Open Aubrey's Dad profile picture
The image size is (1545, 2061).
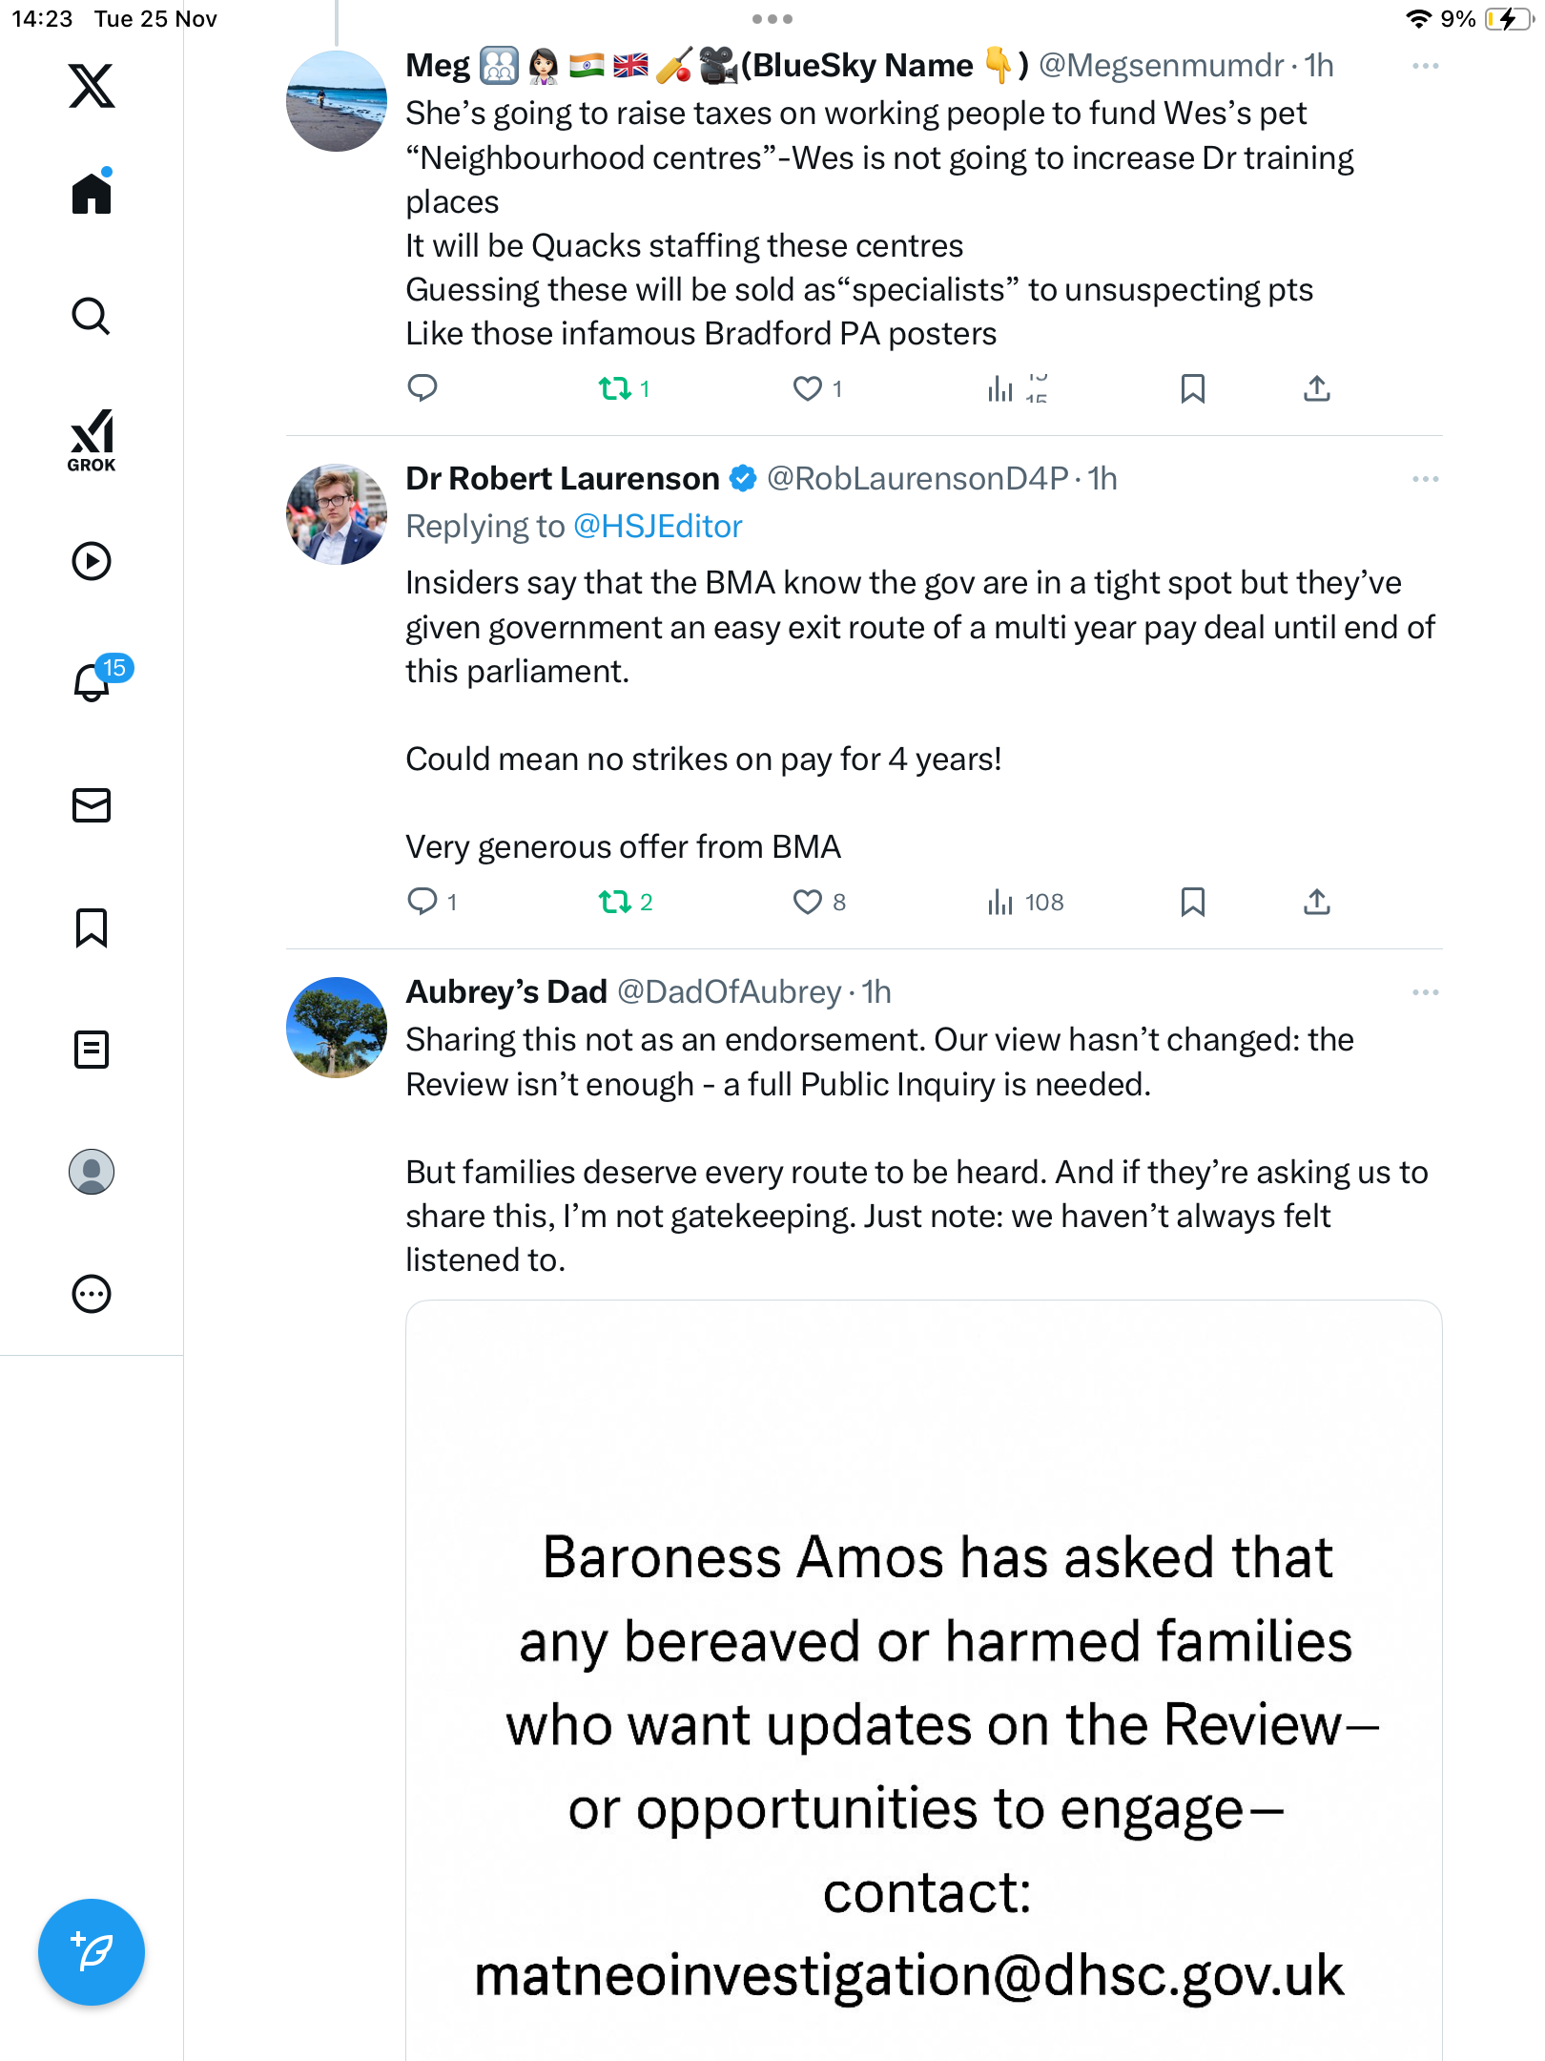pyautogui.click(x=337, y=1028)
